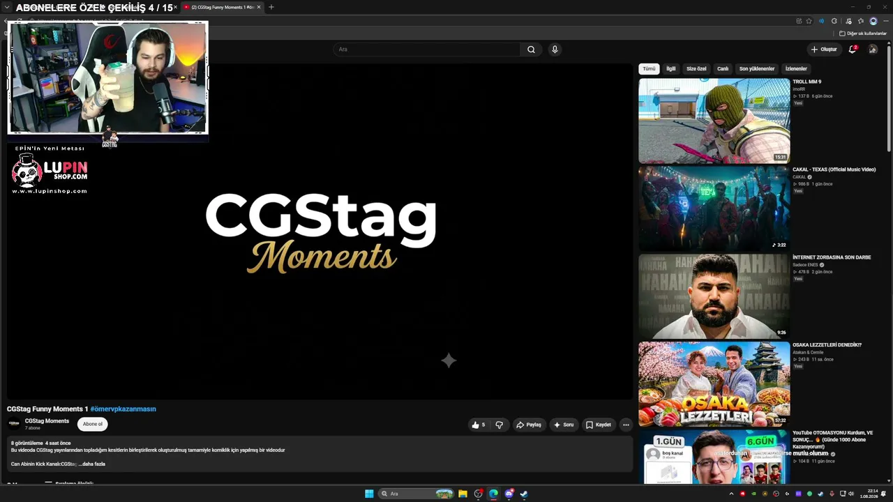Save the video with 'Kaydet'
The image size is (893, 502).
[x=599, y=425]
